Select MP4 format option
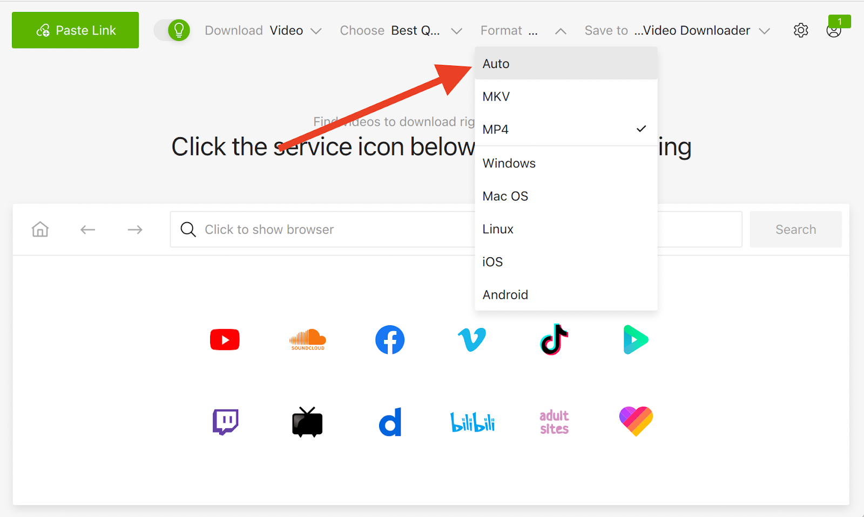 [566, 130]
